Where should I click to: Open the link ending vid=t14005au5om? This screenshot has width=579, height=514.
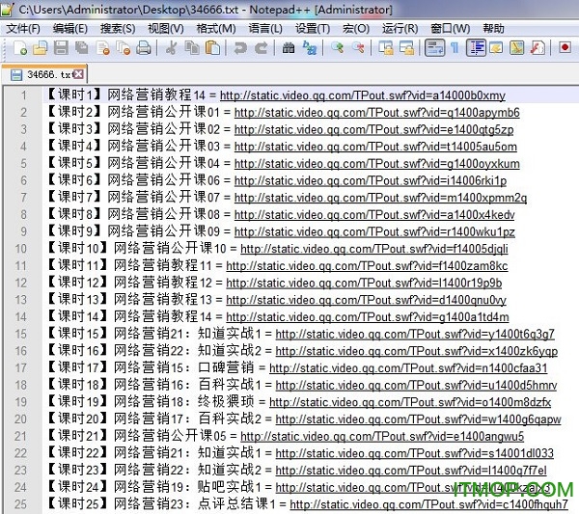click(x=375, y=147)
